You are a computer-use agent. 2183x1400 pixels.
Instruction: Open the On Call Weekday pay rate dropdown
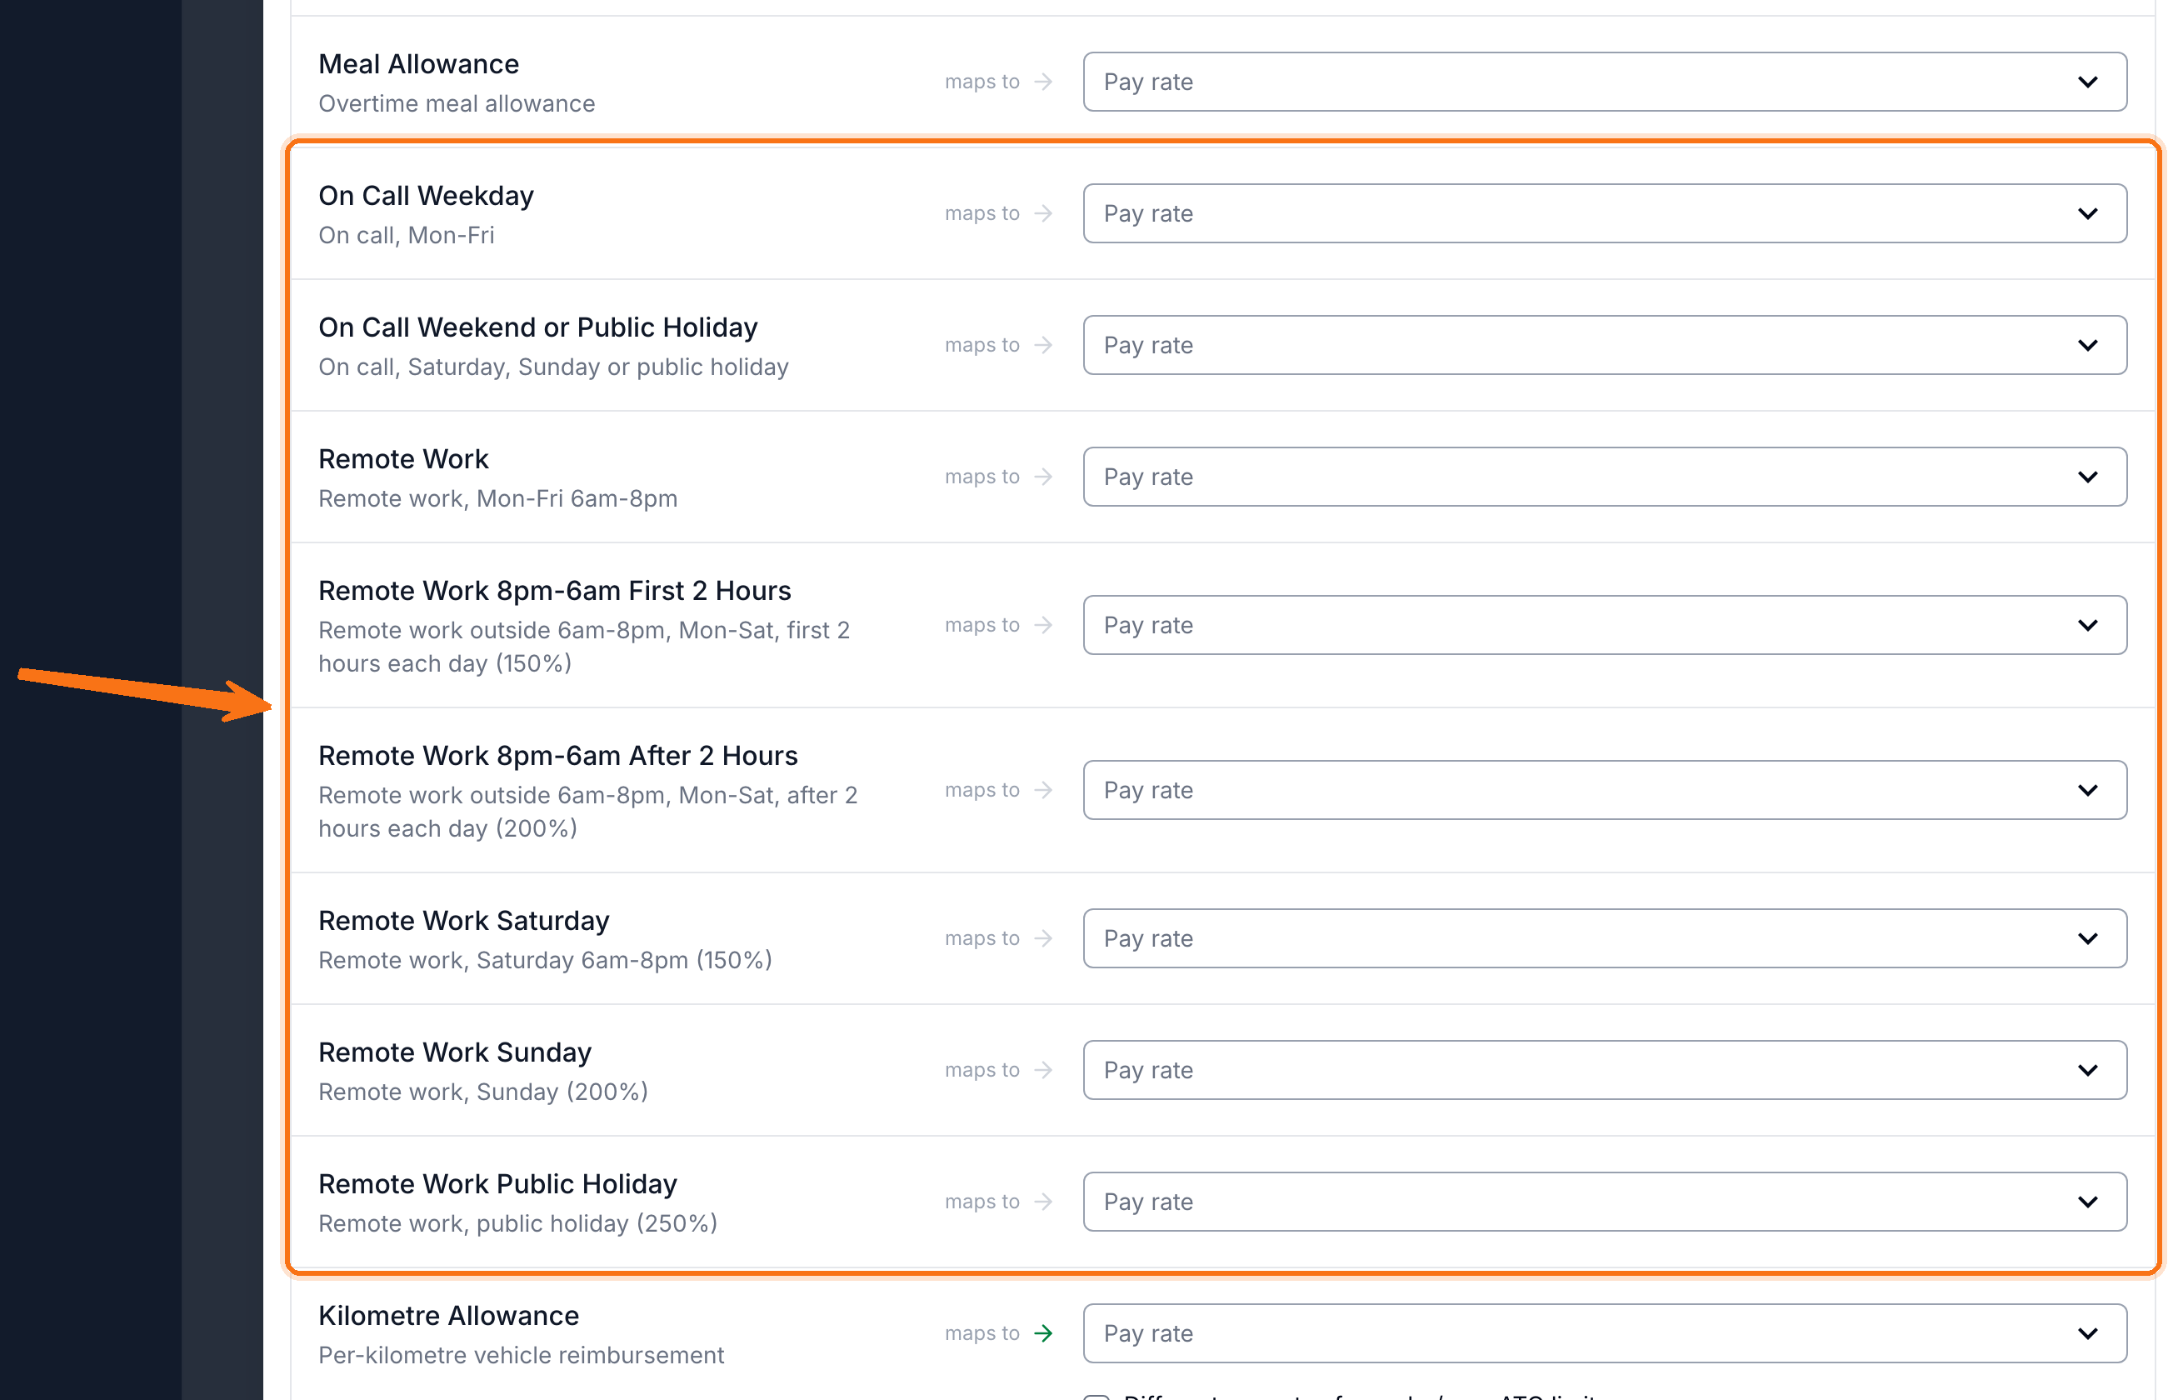[1604, 213]
